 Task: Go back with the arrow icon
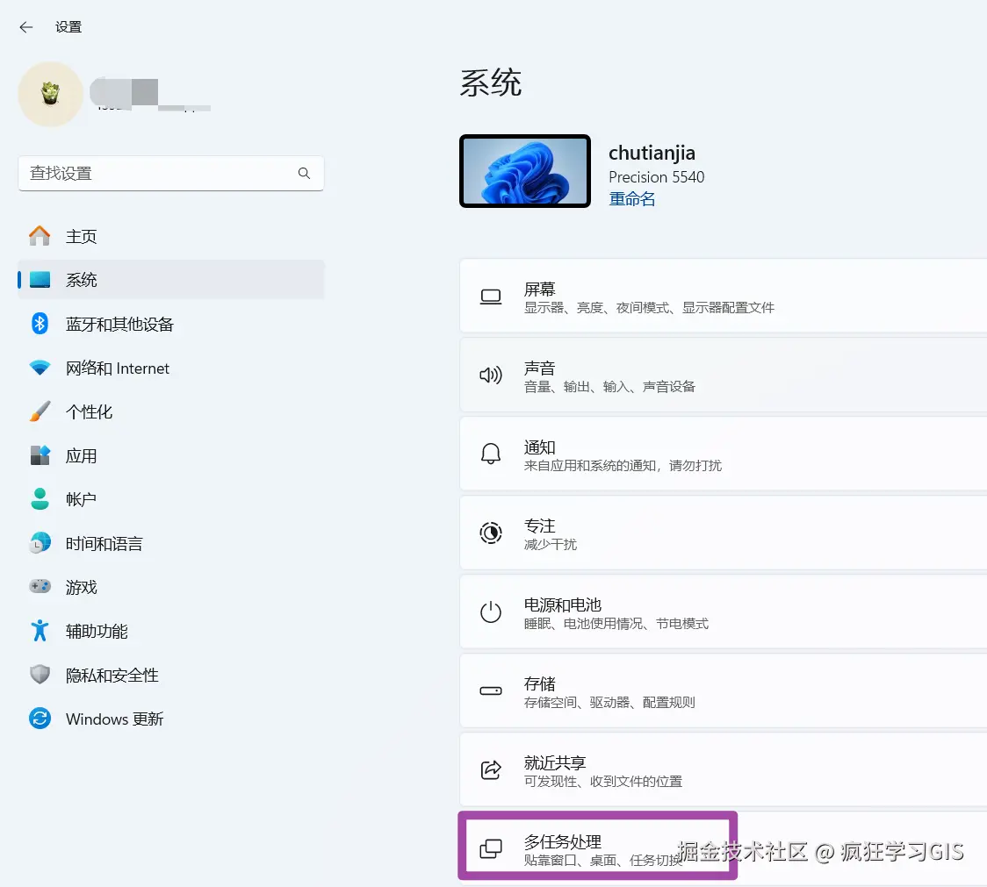point(25,27)
